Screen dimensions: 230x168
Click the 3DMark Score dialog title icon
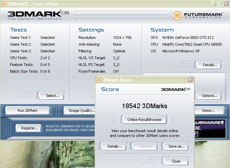click(99, 80)
